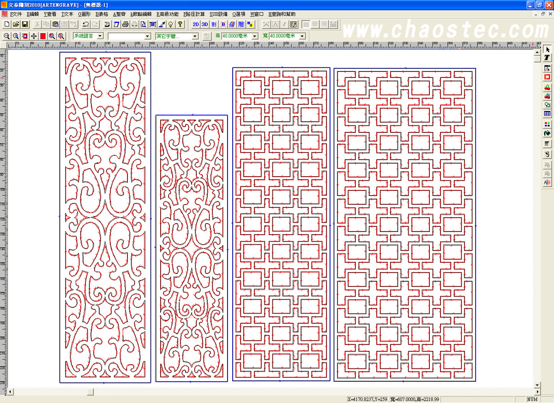Open the E編輯 menu
554x403 pixels.
[x=33, y=14]
